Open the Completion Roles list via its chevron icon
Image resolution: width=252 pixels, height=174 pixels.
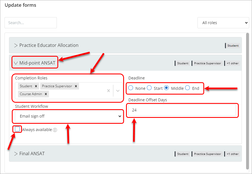118,90
